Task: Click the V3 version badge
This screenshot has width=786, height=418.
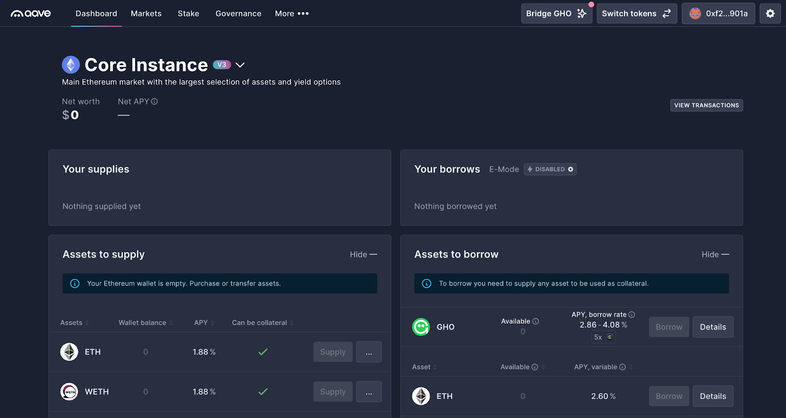Action: pyautogui.click(x=222, y=65)
